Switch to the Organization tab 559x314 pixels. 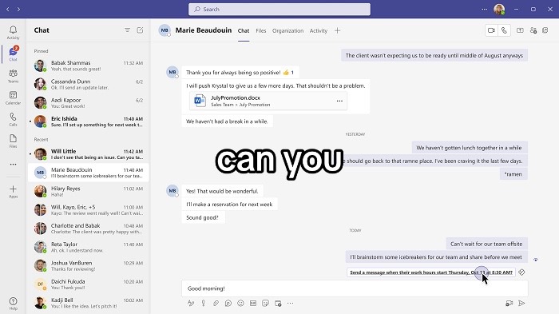pyautogui.click(x=287, y=30)
